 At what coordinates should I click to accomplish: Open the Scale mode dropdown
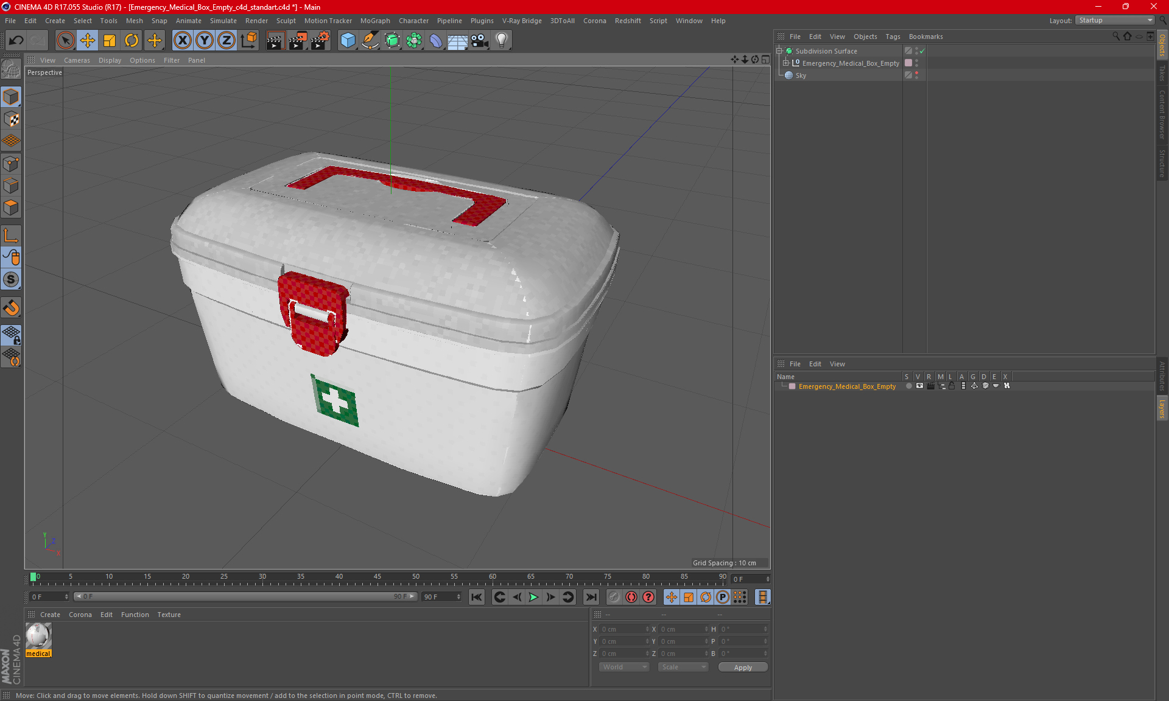683,668
